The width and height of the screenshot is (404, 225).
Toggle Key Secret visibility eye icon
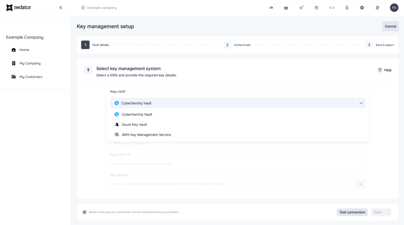(361, 184)
